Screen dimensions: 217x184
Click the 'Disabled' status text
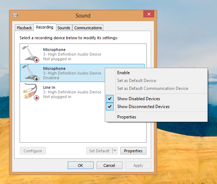pos(51,78)
